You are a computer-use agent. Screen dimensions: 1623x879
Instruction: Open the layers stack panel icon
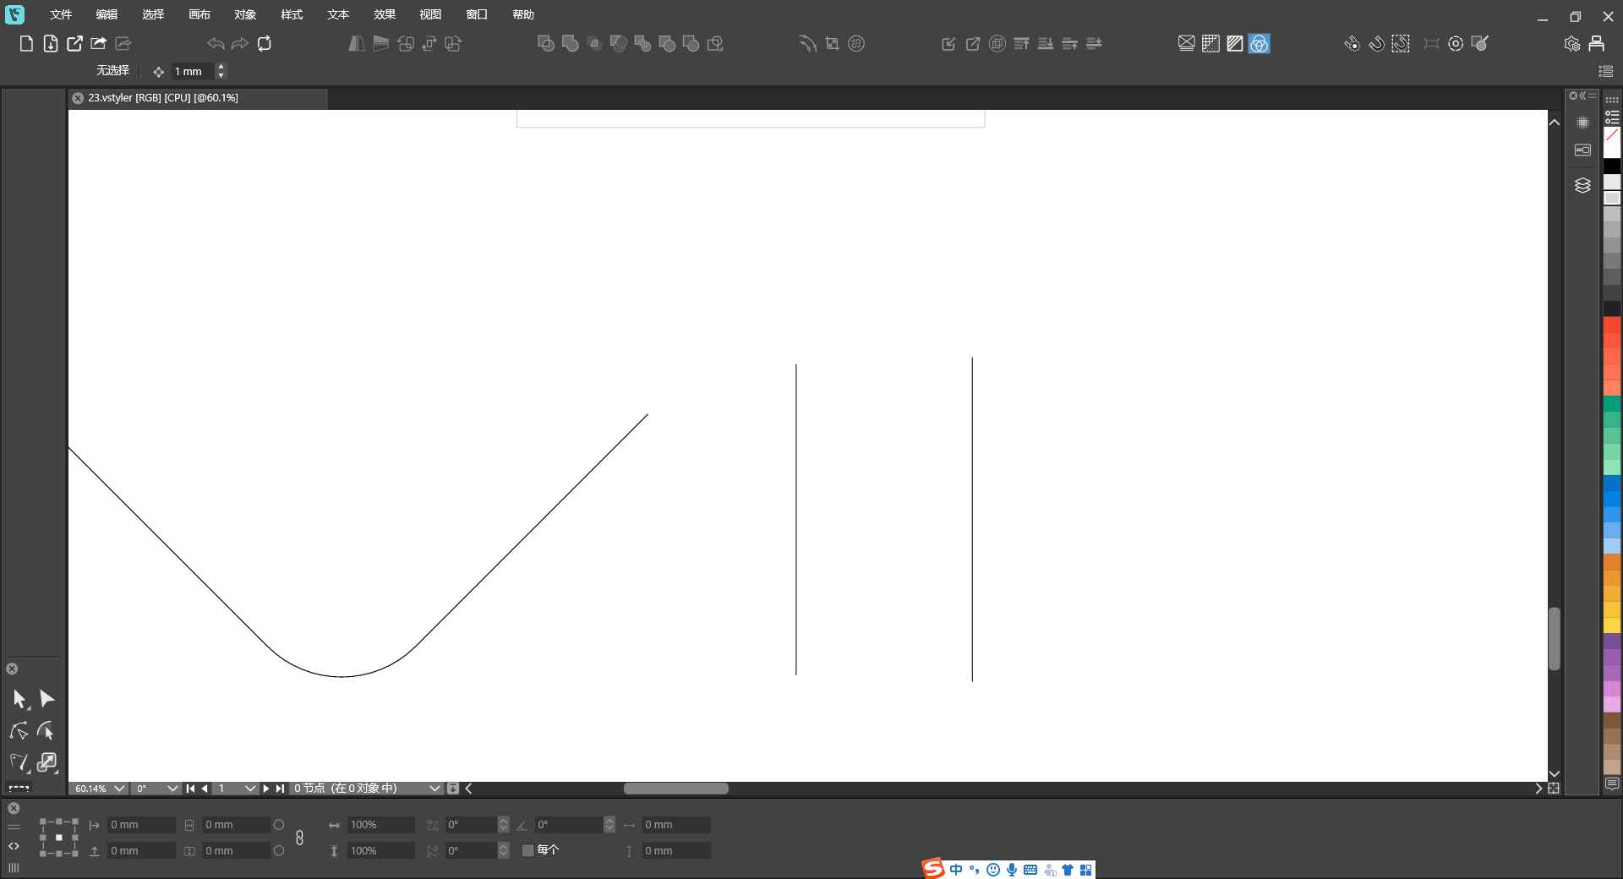1582,185
